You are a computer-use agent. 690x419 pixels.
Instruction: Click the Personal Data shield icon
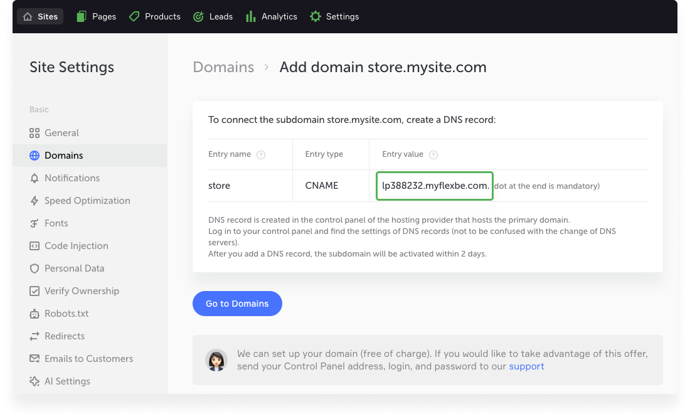click(x=34, y=268)
